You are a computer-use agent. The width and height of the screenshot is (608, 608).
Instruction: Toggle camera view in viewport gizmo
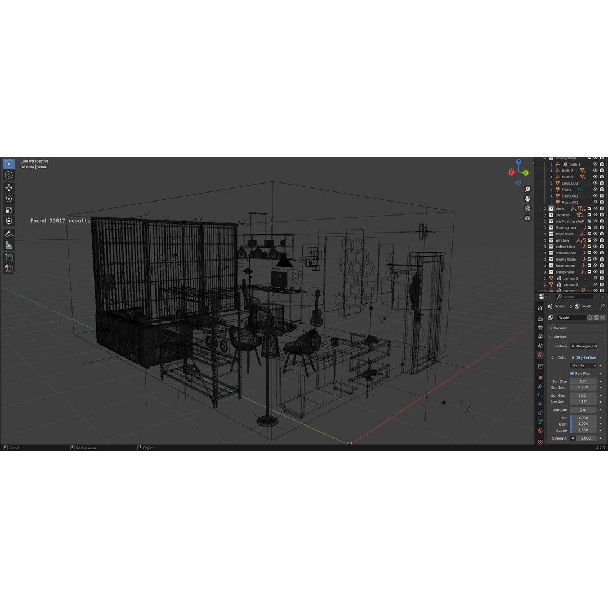(527, 208)
